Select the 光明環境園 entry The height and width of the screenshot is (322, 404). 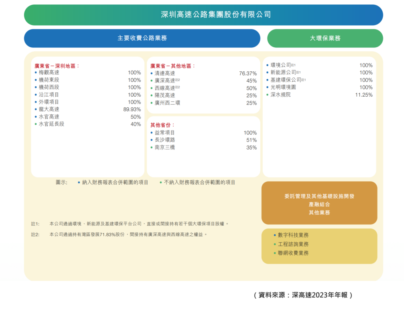click(283, 87)
